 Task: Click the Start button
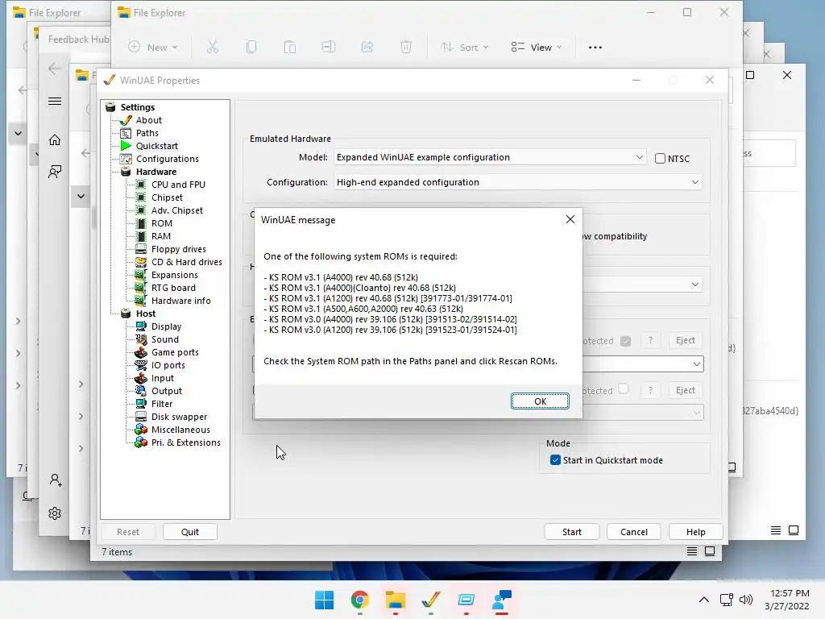pos(571,532)
